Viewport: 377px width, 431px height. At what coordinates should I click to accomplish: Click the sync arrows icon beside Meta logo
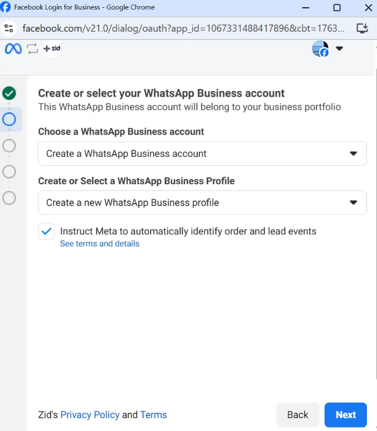click(32, 49)
